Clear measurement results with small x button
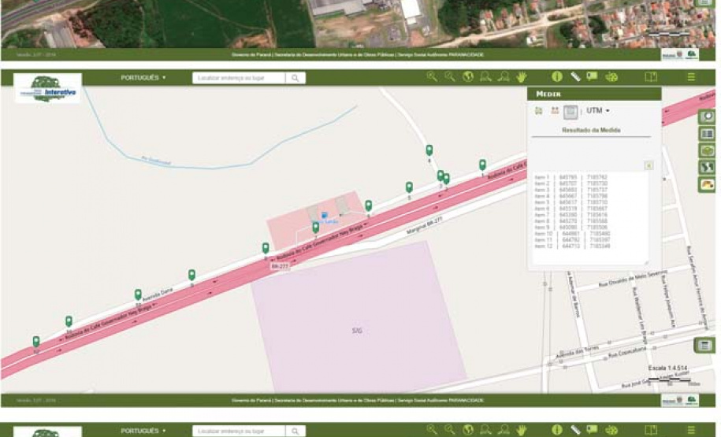The image size is (721, 437). click(648, 165)
